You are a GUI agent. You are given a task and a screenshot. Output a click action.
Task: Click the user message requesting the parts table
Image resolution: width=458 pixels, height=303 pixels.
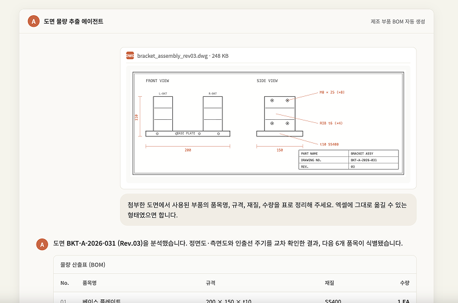click(268, 209)
